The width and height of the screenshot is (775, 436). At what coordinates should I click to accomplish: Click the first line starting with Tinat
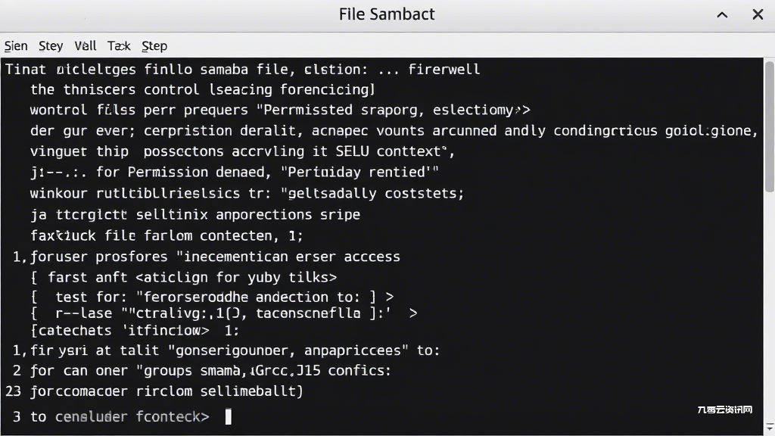pos(242,69)
